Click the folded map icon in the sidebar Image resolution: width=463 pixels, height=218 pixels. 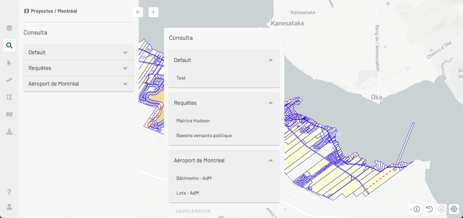tap(9, 114)
